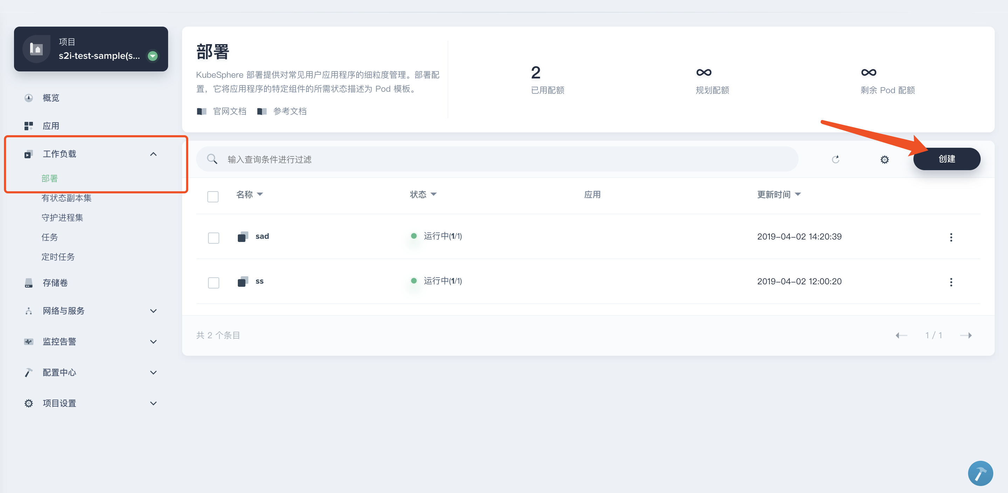This screenshot has height=493, width=1008.
Task: Click the search magnifier icon
Action: [212, 159]
